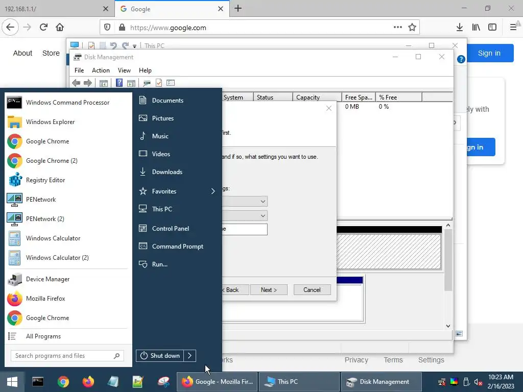Click Disk Management Help toolbar icon
This screenshot has height=392, width=523.
click(119, 83)
